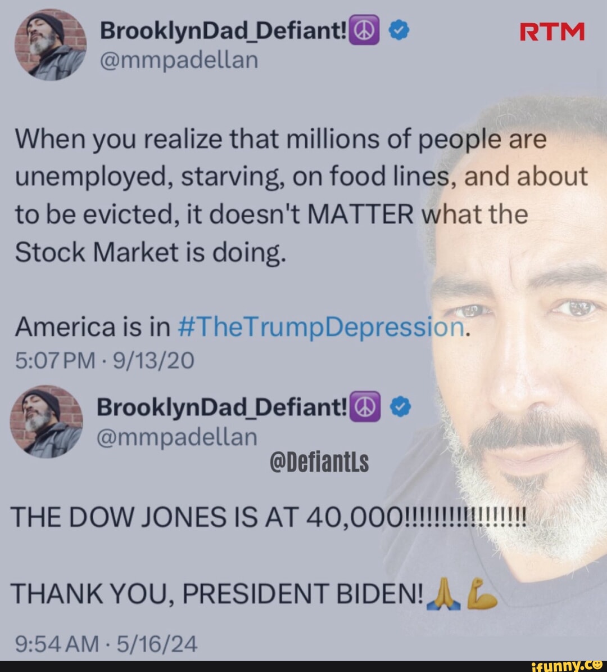Click the top BrooklynDad_Defiant! display name
Screen dimensions: 607x672
tap(224, 30)
